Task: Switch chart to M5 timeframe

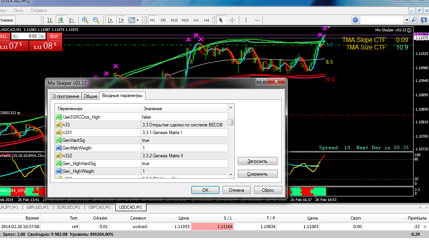Action: point(163,20)
